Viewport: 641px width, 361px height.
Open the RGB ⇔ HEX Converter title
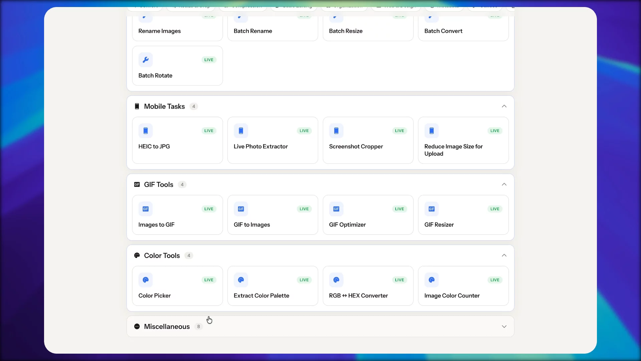(358, 295)
